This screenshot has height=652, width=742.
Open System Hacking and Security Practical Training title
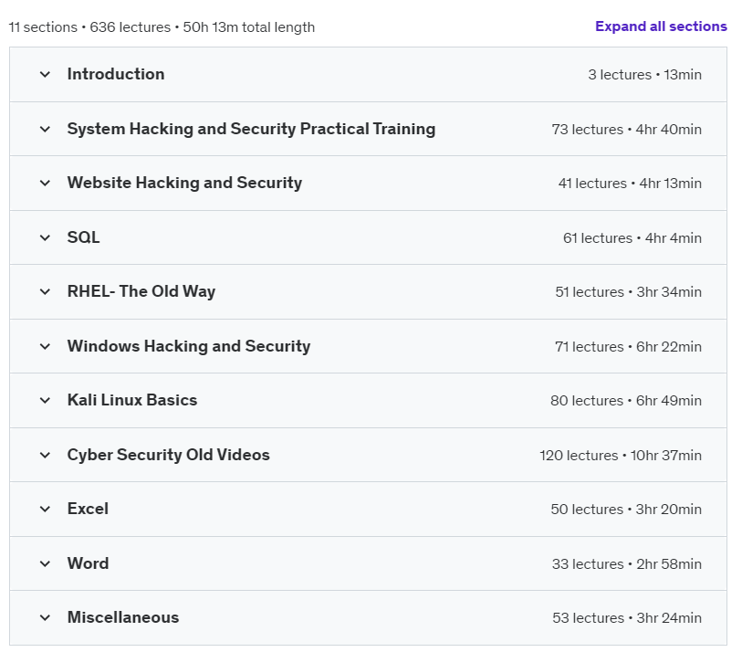click(251, 129)
